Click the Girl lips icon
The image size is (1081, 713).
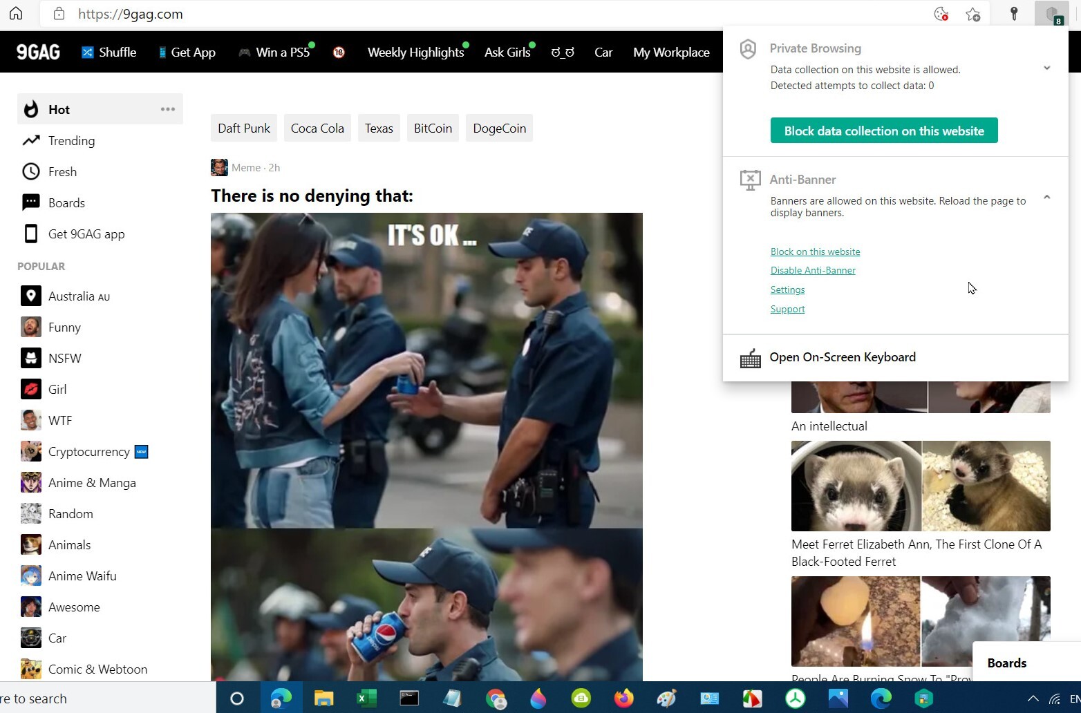31,389
